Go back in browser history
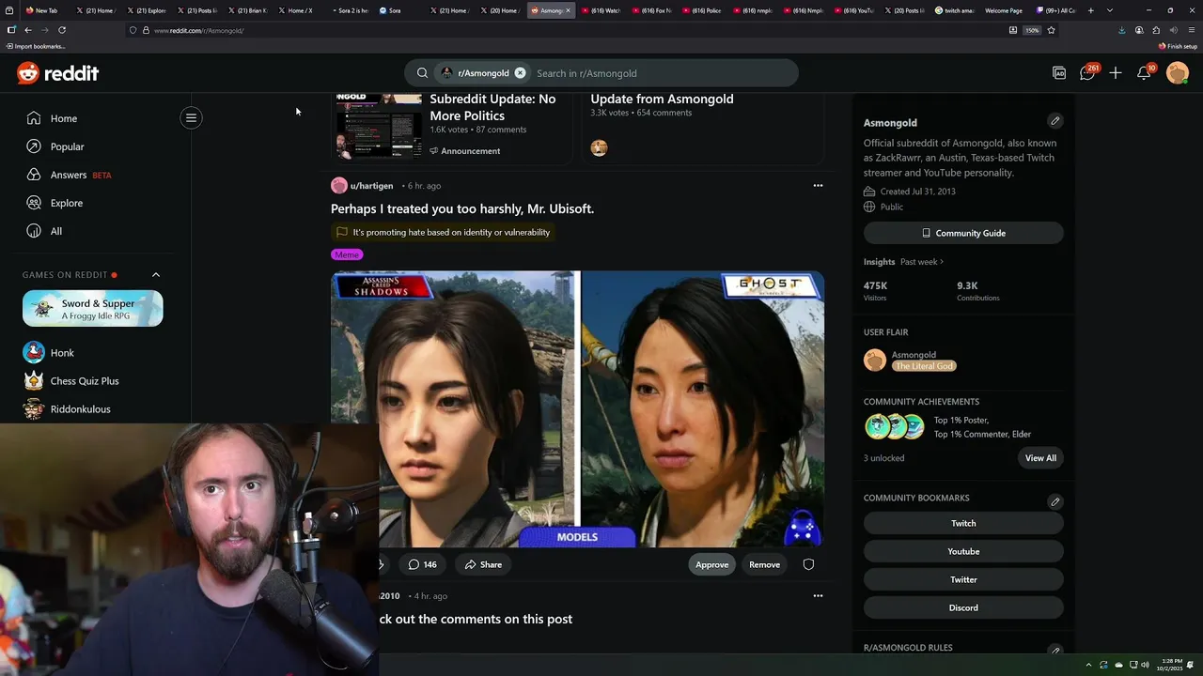Image resolution: width=1203 pixels, height=676 pixels. [x=27, y=30]
